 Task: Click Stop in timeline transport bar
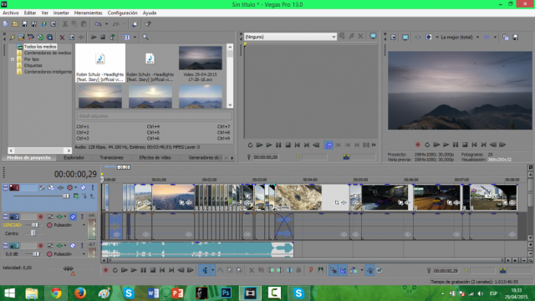(153, 270)
